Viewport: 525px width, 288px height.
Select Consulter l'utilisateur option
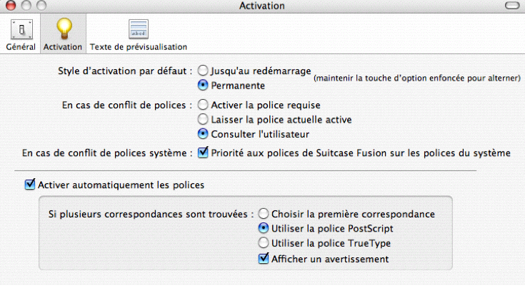(x=203, y=134)
